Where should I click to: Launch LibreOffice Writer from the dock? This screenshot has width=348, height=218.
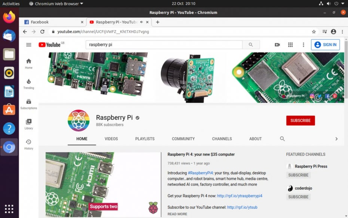pos(9,91)
